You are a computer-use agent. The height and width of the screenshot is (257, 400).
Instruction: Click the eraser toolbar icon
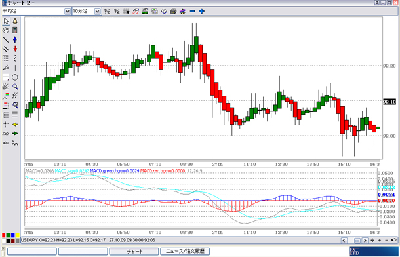[164, 11]
